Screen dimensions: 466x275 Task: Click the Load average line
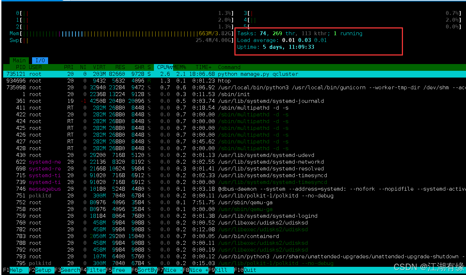click(x=282, y=40)
